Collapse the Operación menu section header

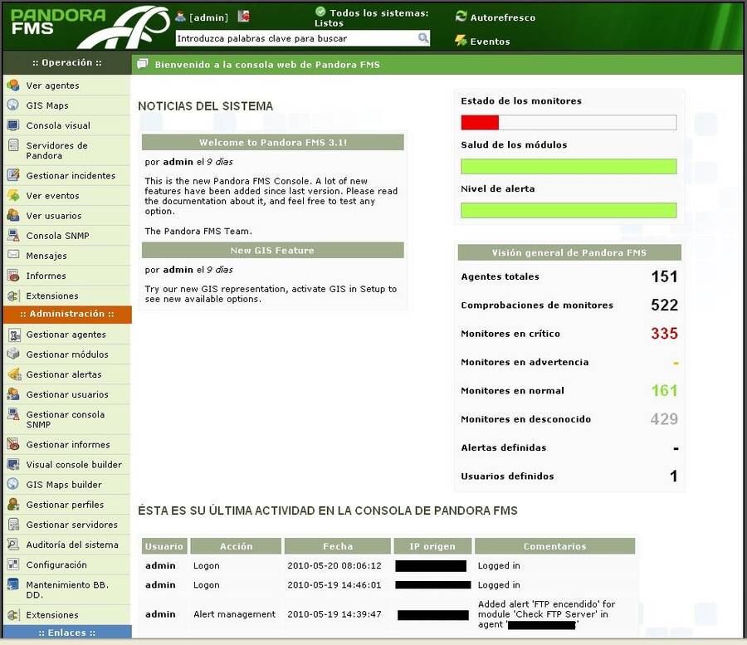click(66, 62)
